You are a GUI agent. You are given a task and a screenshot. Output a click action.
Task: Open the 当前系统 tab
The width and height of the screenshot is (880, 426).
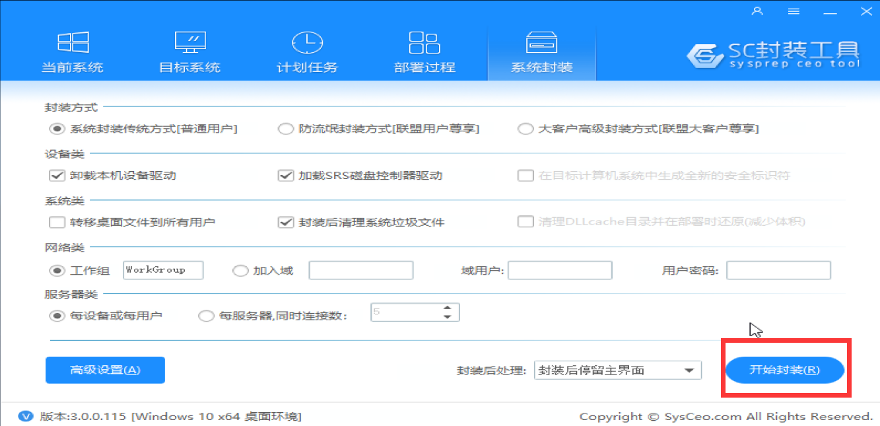tap(73, 53)
